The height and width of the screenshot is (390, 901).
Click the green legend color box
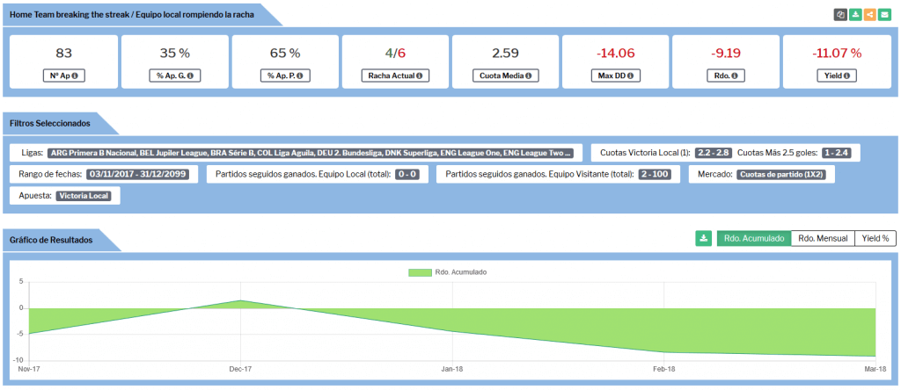[x=420, y=272]
